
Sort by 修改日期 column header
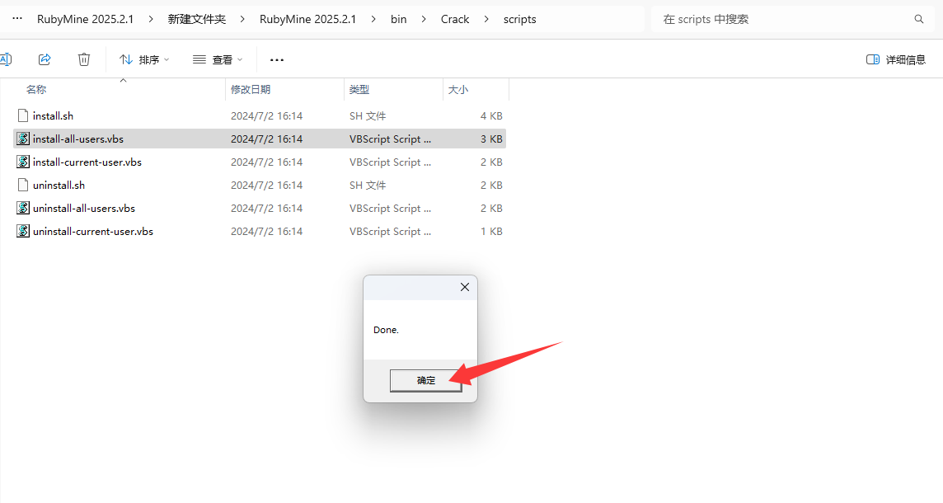[x=251, y=90]
